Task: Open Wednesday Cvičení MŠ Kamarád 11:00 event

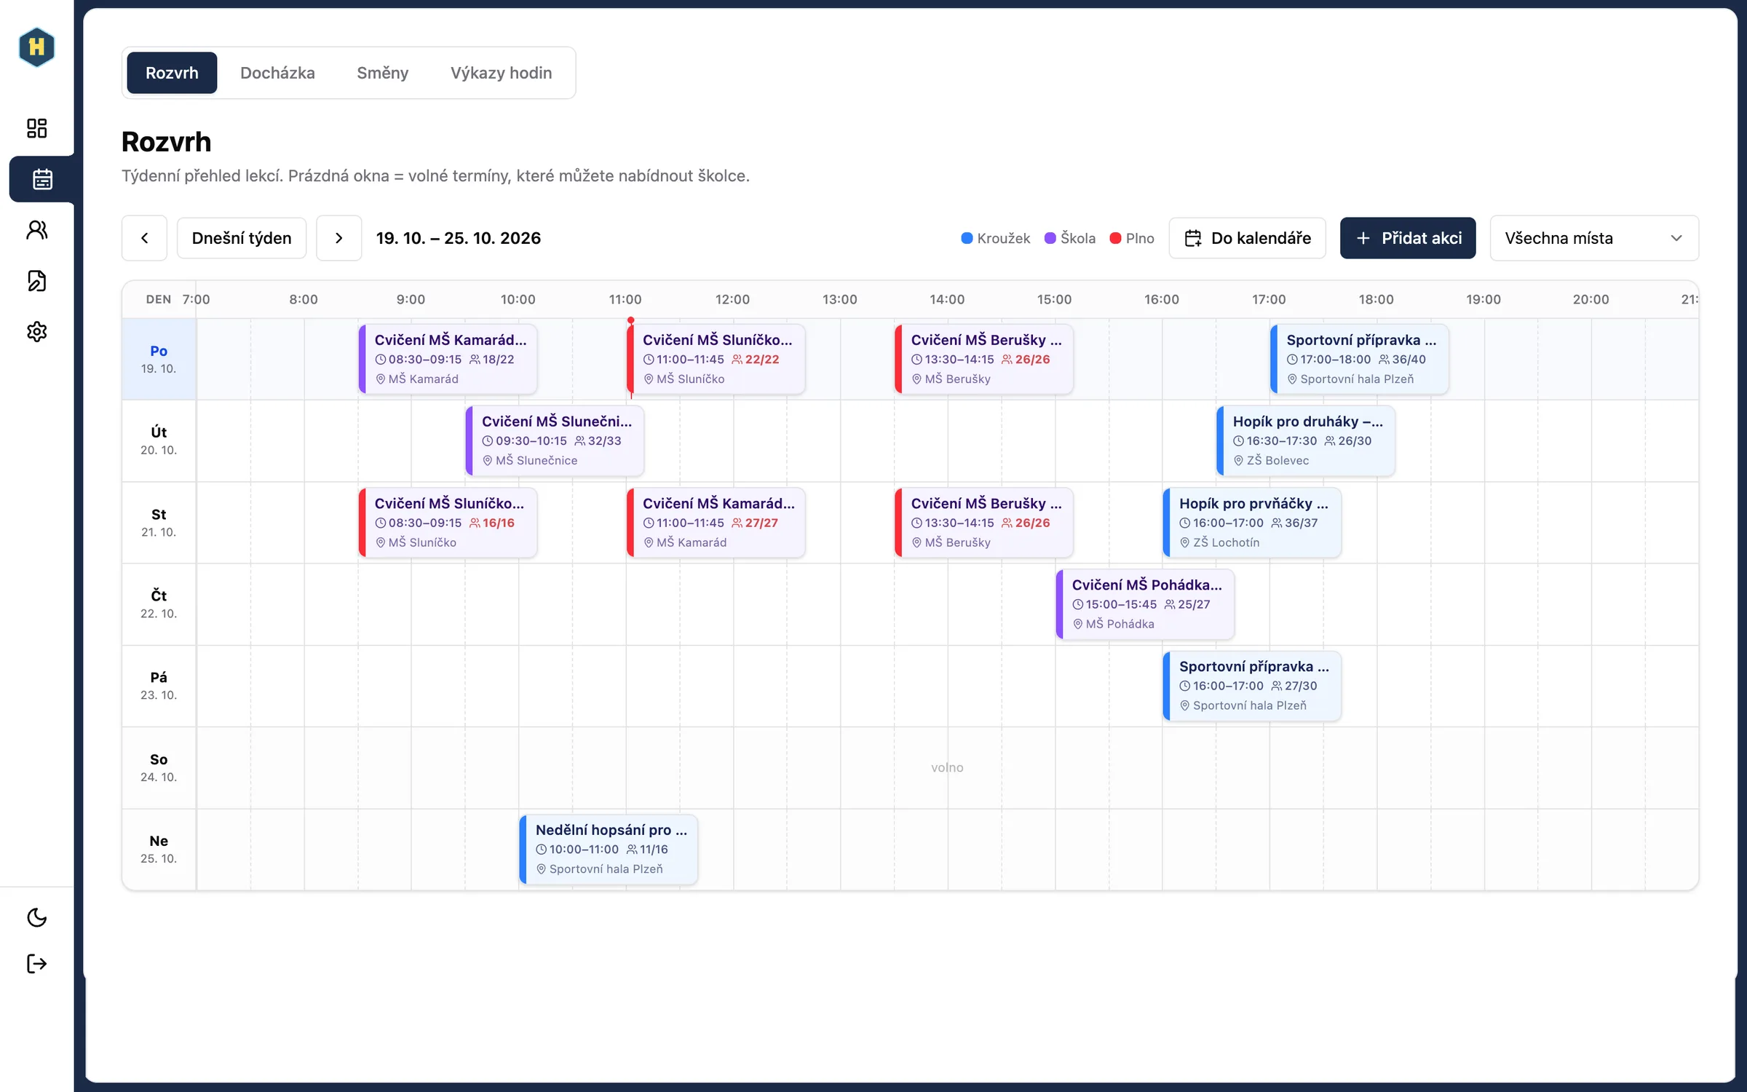Action: point(716,523)
